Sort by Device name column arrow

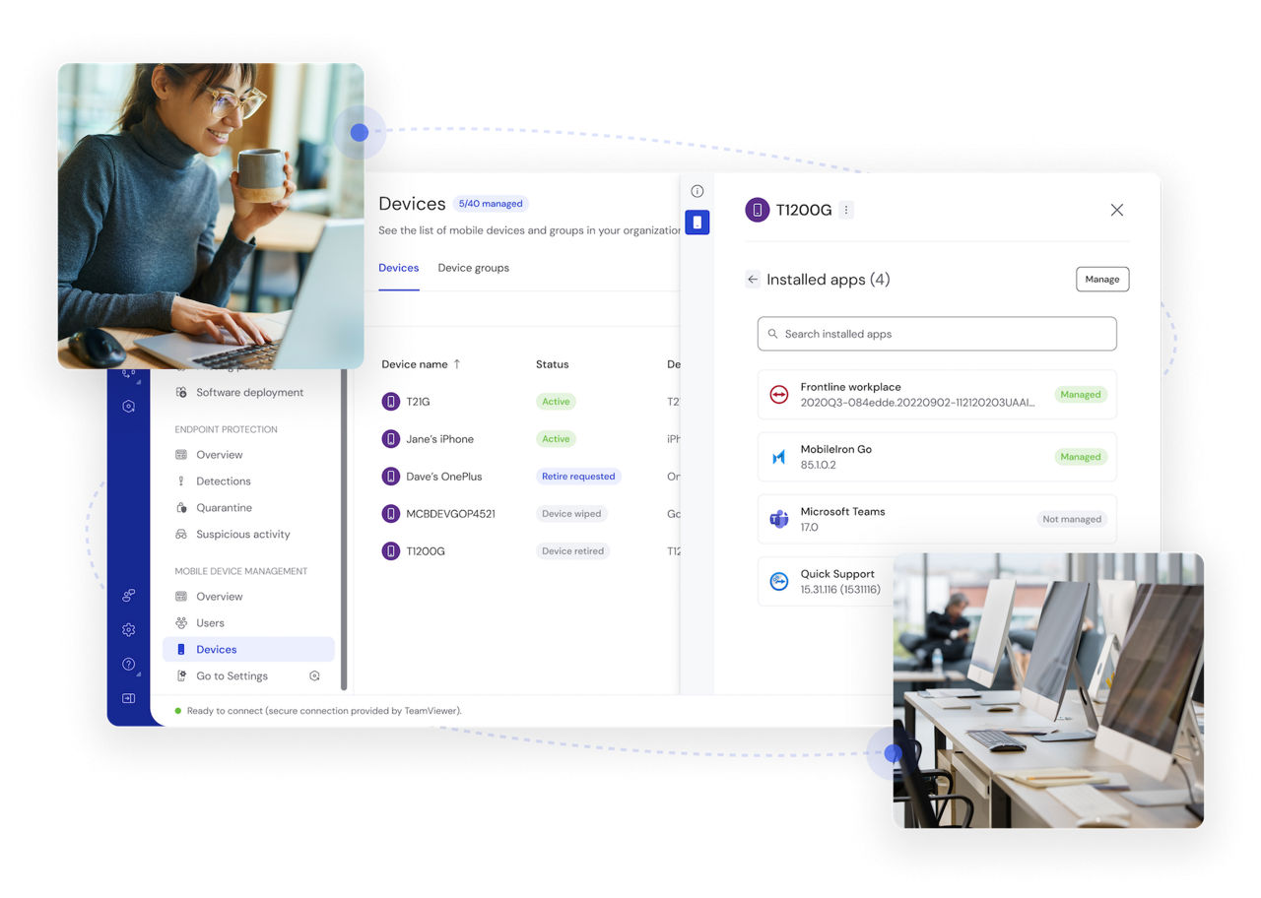coord(456,364)
